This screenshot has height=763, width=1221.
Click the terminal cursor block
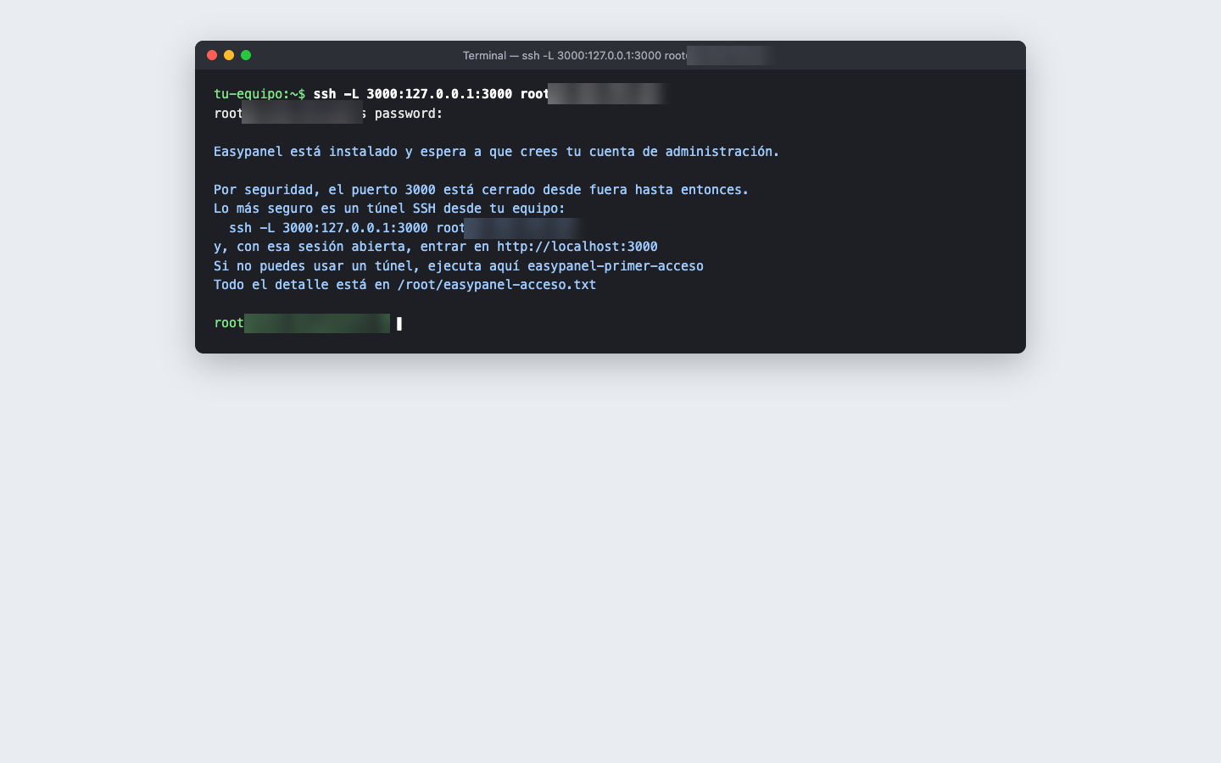(399, 323)
